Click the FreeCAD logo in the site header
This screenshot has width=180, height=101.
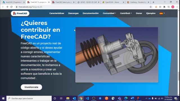point(20,13)
